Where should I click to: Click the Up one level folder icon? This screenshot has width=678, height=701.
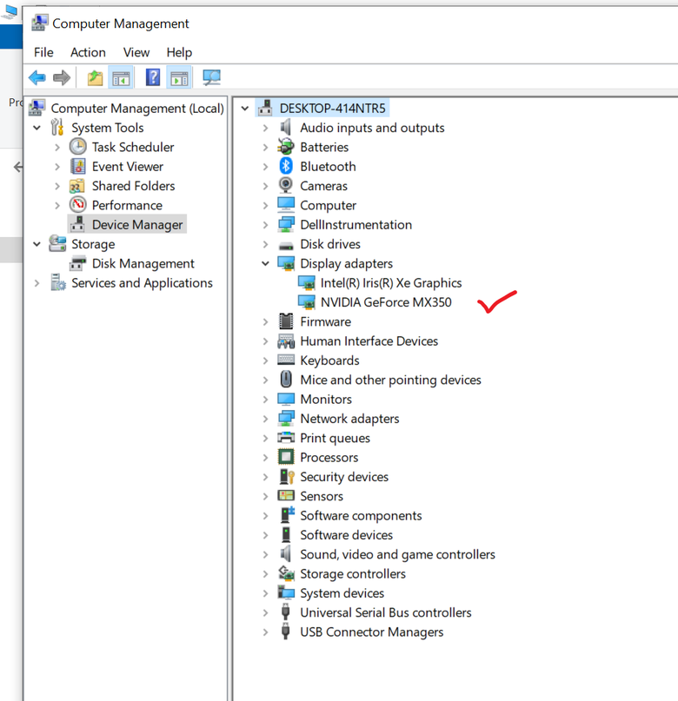95,78
